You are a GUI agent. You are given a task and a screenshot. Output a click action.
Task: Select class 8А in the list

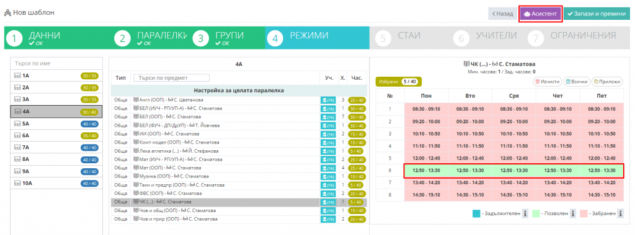tap(56, 160)
